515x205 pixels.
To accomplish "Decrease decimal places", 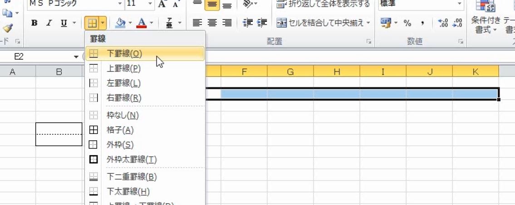I will [457, 23].
